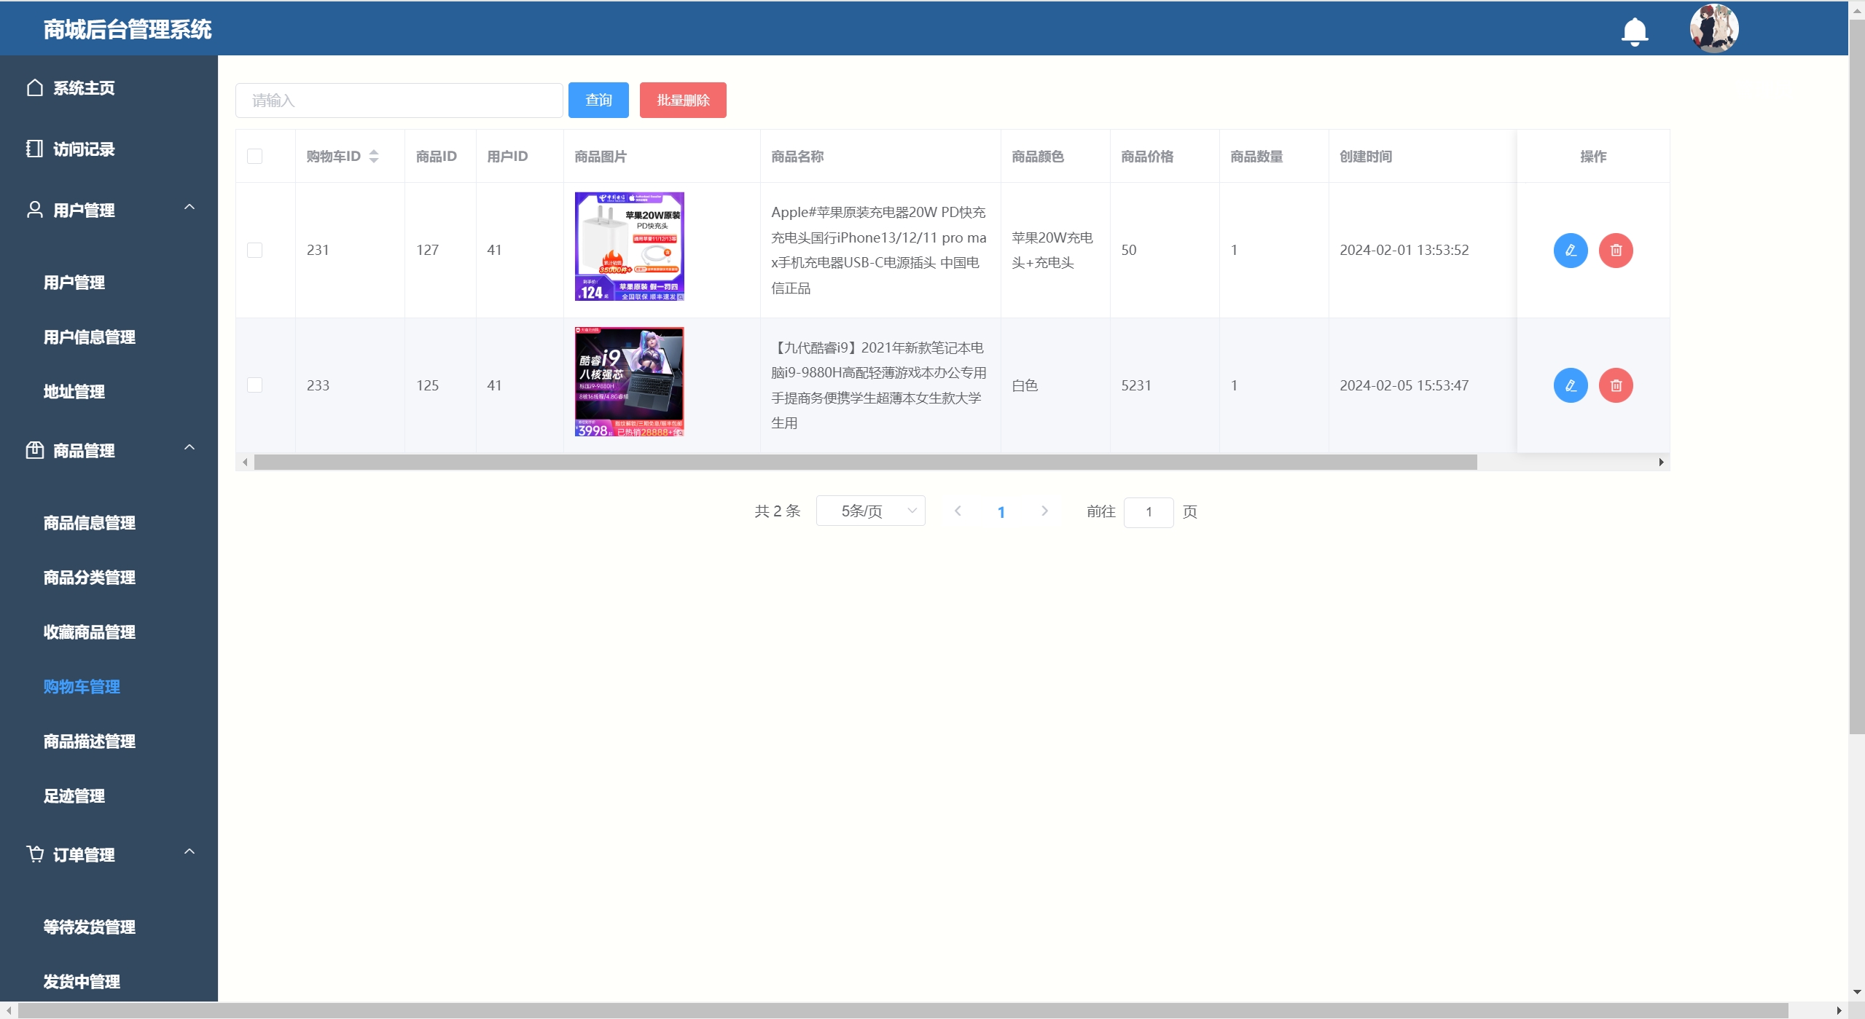
Task: Open the 5条/页 page size dropdown
Action: (x=870, y=511)
